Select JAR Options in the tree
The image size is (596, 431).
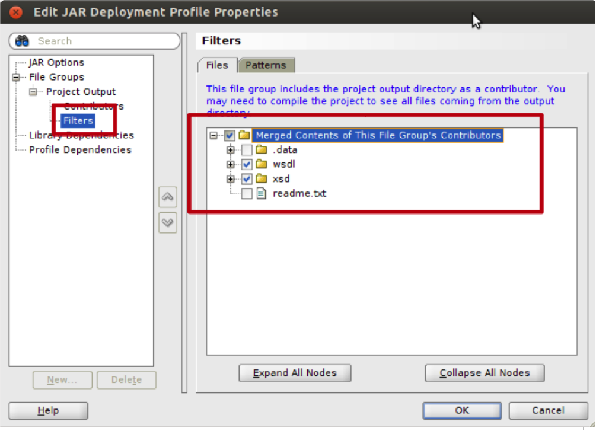(57, 62)
